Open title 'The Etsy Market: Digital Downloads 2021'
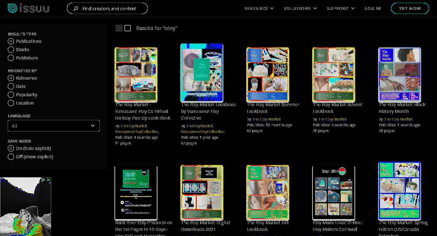Viewport: 437px width, 236px height. [x=205, y=226]
